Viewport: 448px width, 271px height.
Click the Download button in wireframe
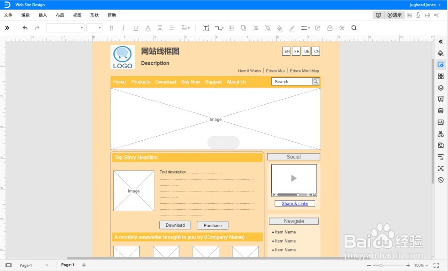pyautogui.click(x=175, y=225)
